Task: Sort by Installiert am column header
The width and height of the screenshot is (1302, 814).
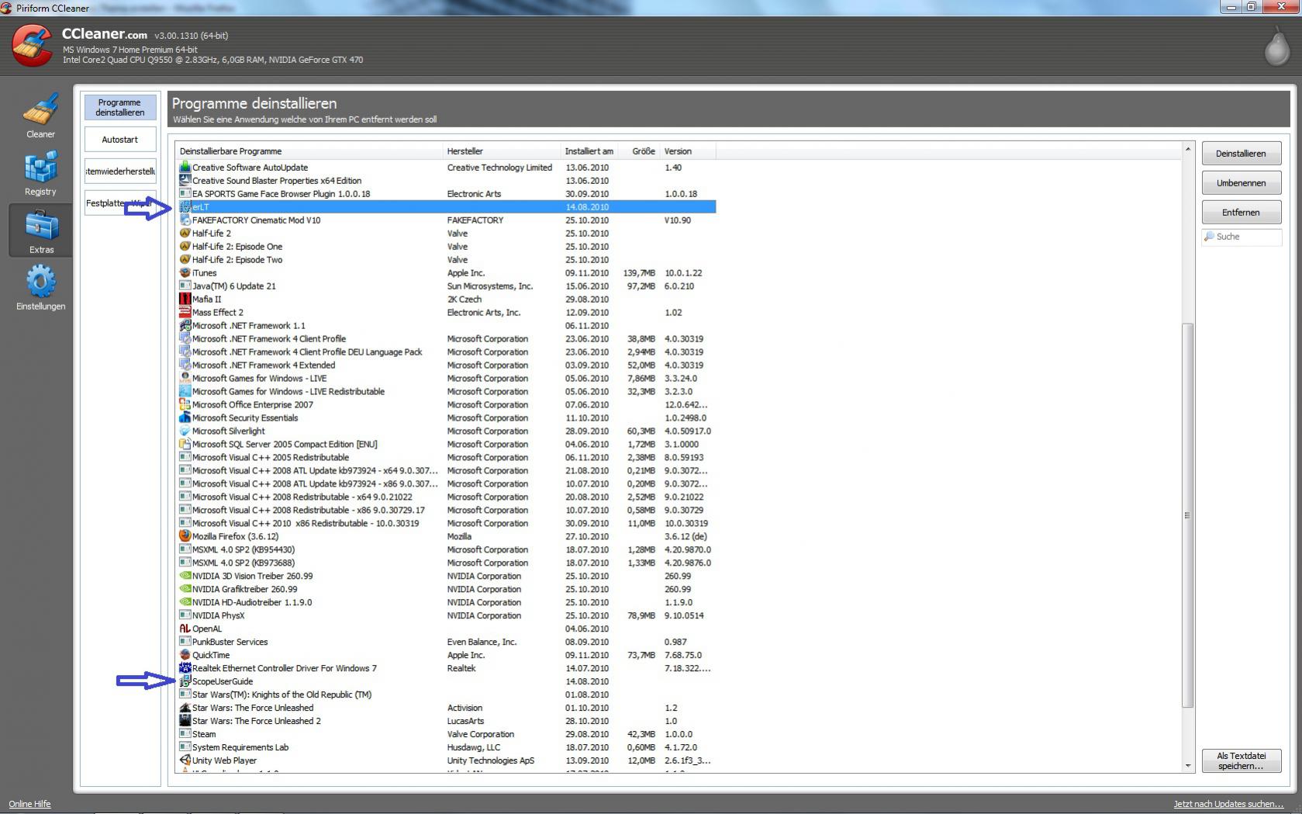Action: coord(590,151)
